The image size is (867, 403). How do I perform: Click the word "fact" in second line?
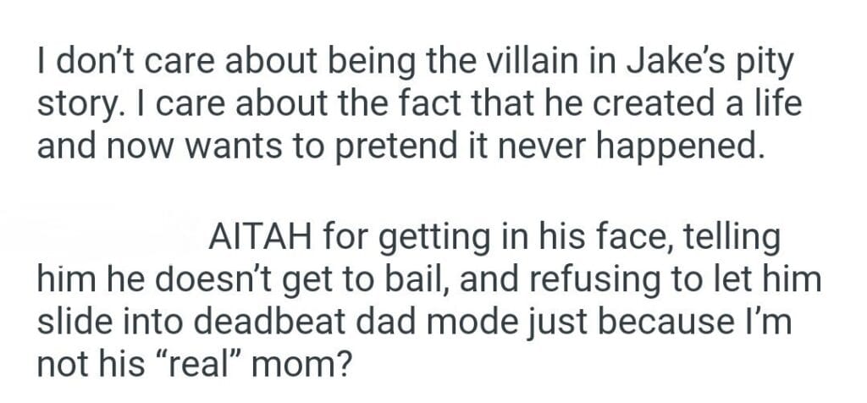tap(412, 103)
